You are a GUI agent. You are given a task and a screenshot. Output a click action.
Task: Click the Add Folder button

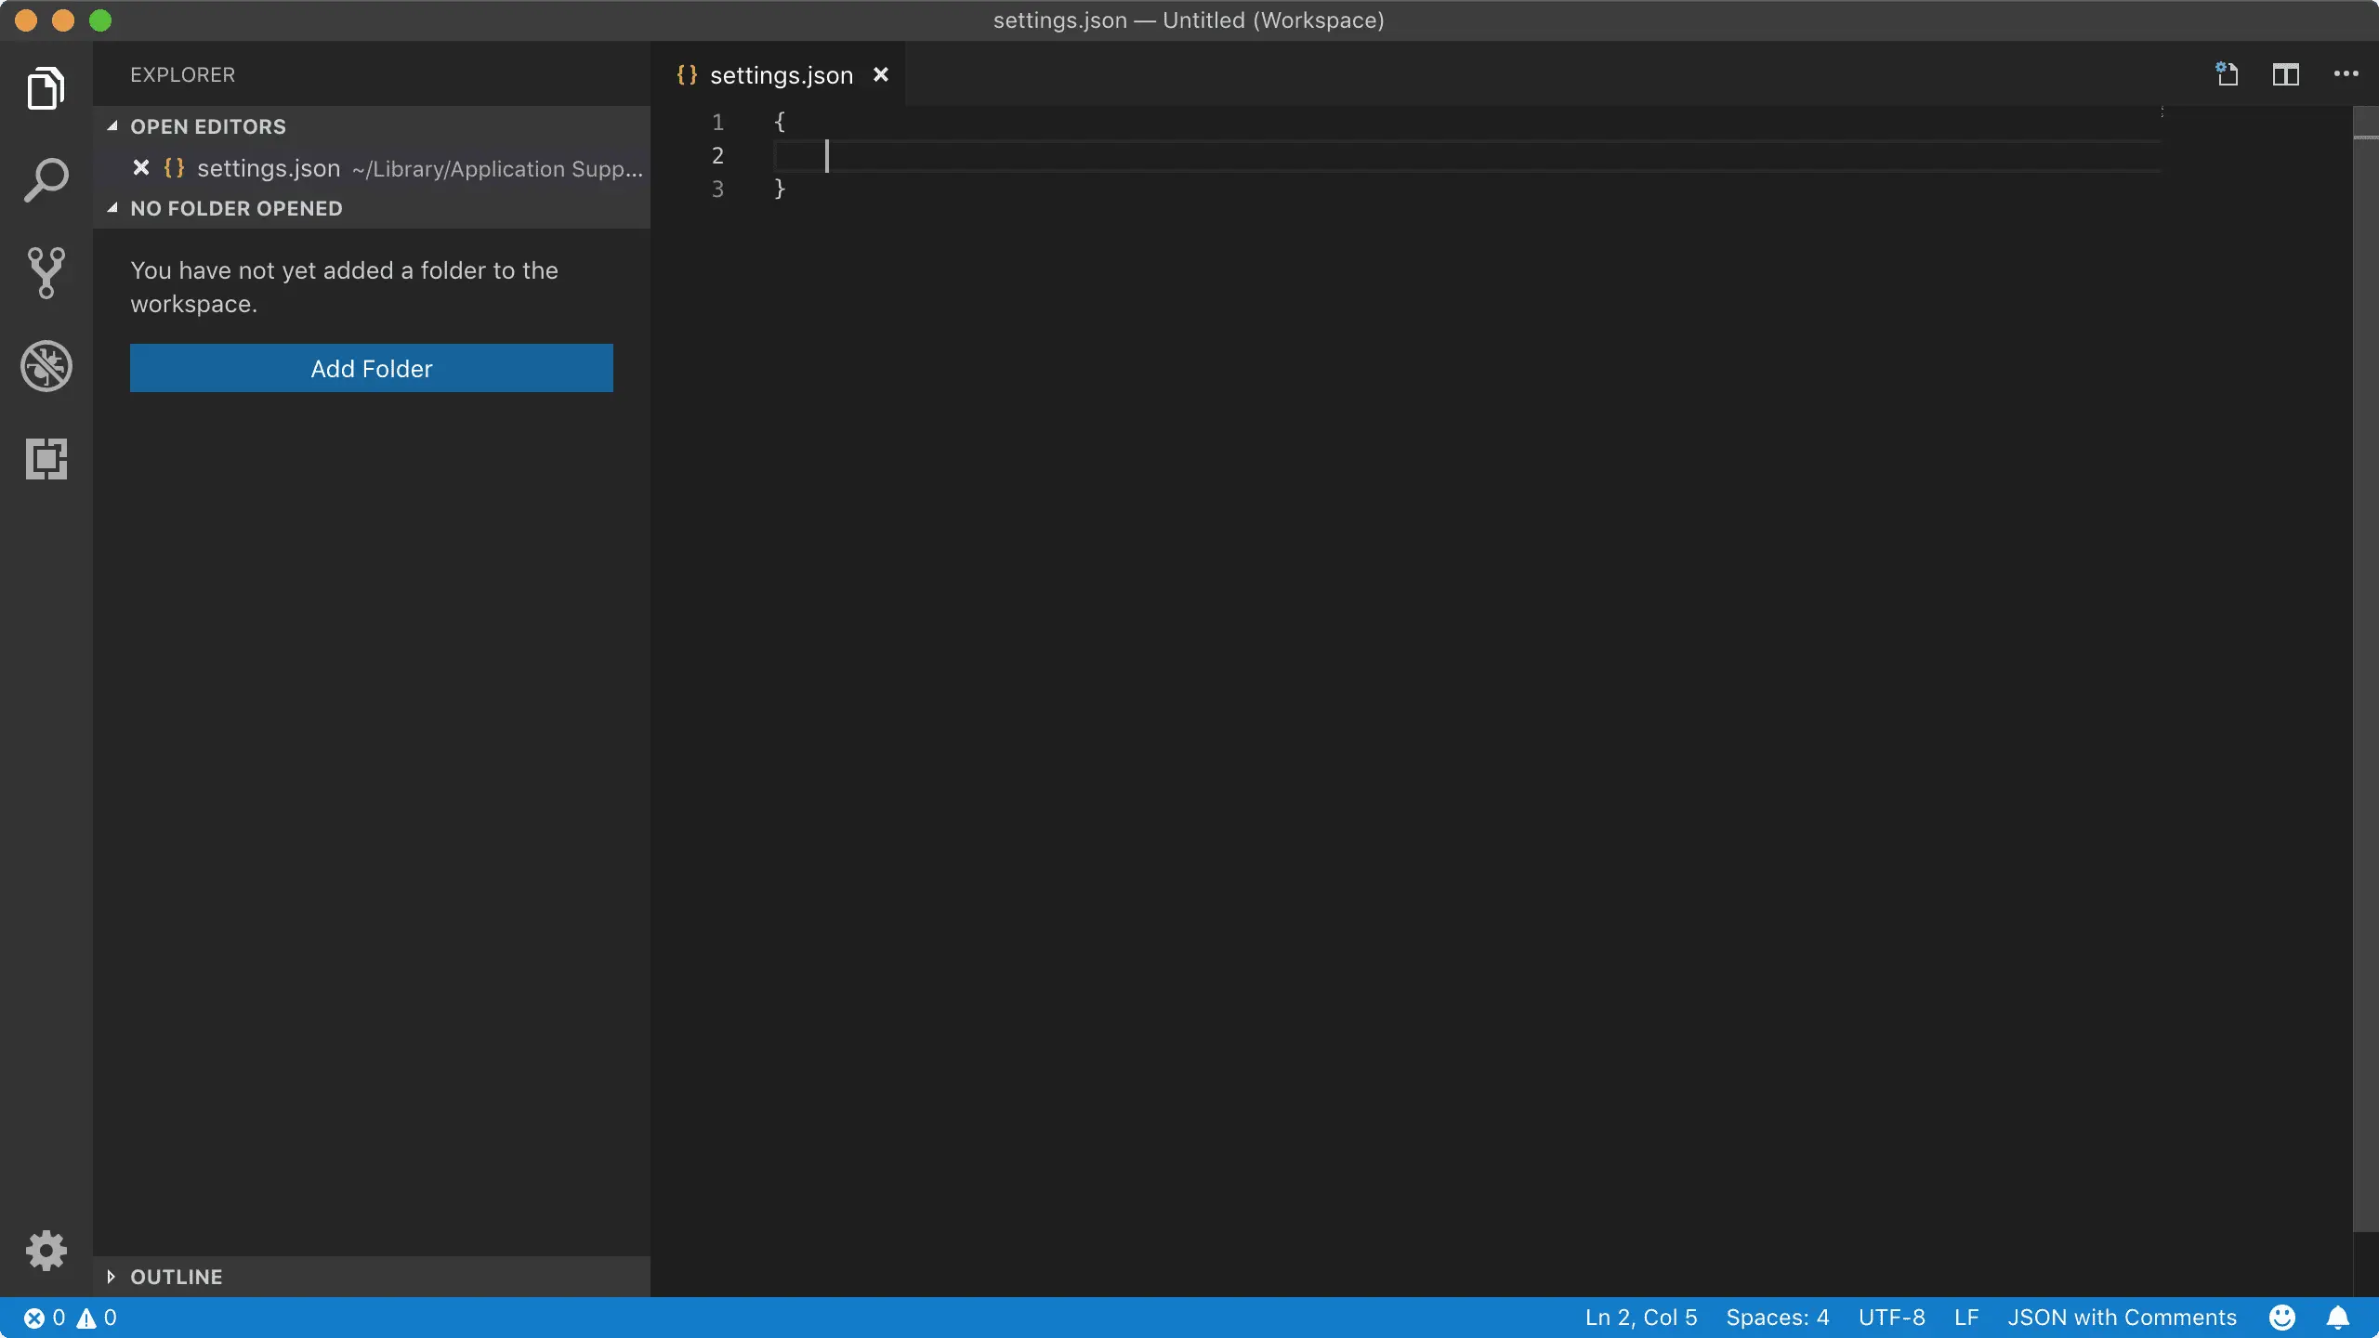click(371, 368)
